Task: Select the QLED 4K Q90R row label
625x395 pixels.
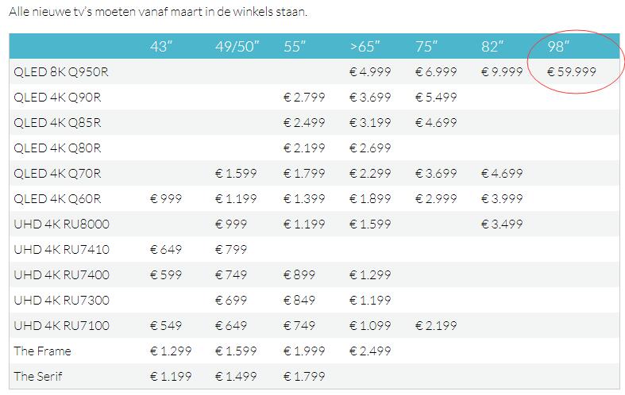Action: click(57, 97)
